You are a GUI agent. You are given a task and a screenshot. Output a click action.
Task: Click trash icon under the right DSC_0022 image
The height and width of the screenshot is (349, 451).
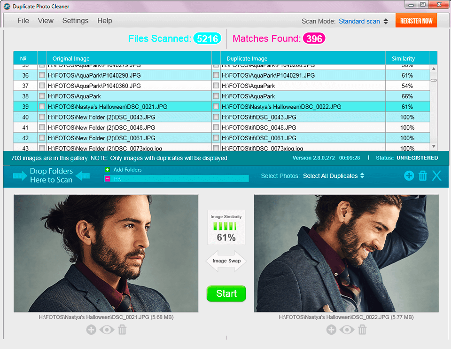[x=362, y=330]
